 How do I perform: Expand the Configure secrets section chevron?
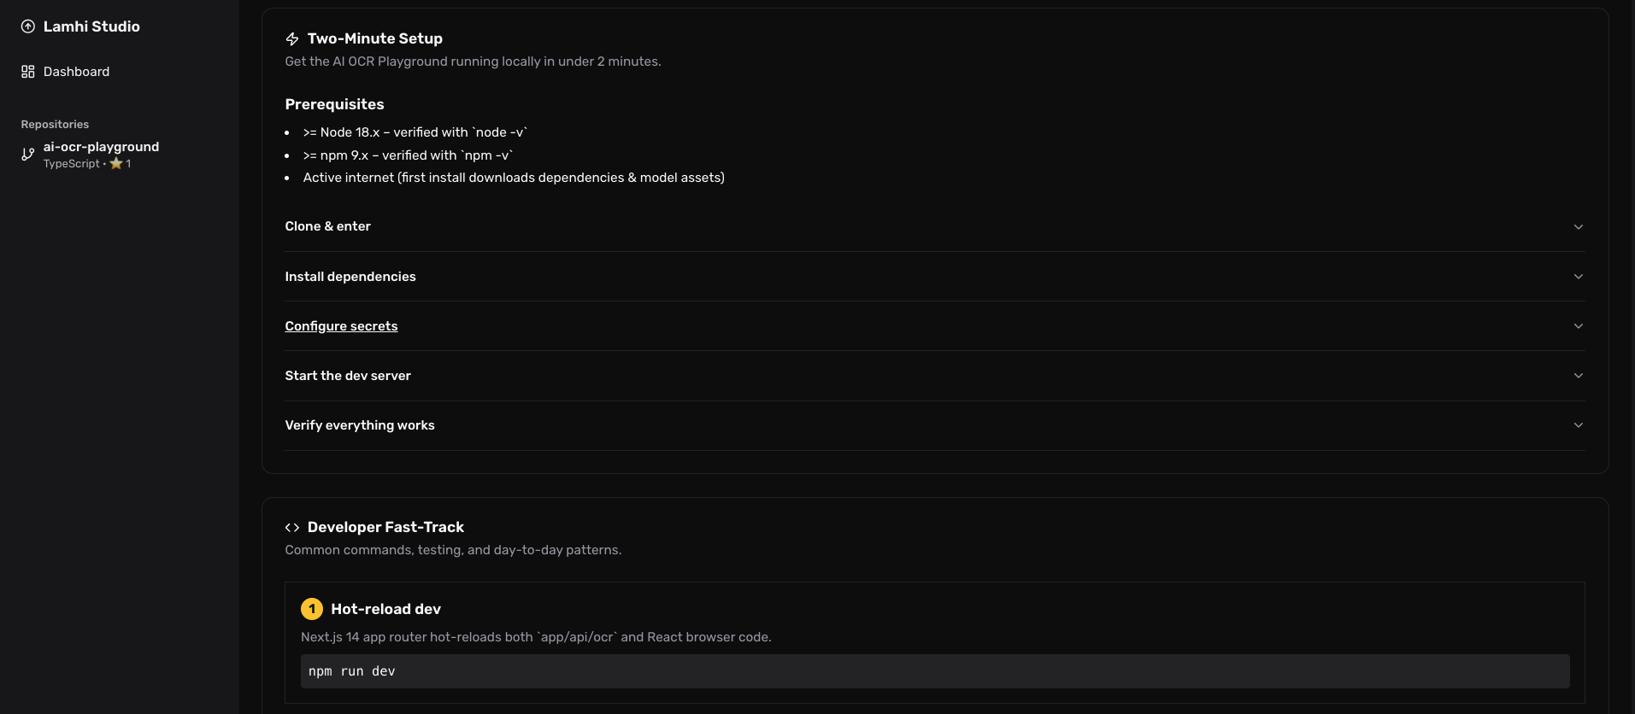click(1577, 325)
